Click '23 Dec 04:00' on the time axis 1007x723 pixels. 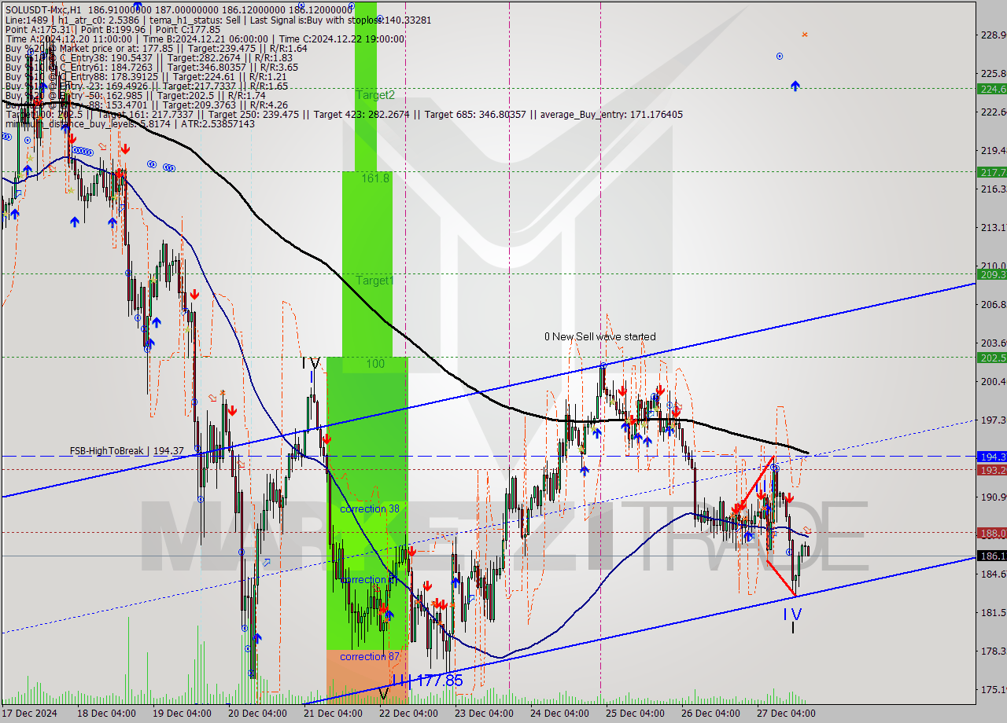click(x=485, y=714)
